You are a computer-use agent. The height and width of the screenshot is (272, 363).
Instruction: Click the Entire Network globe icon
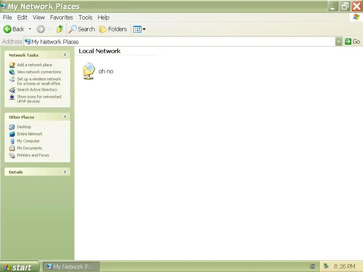tap(12, 134)
